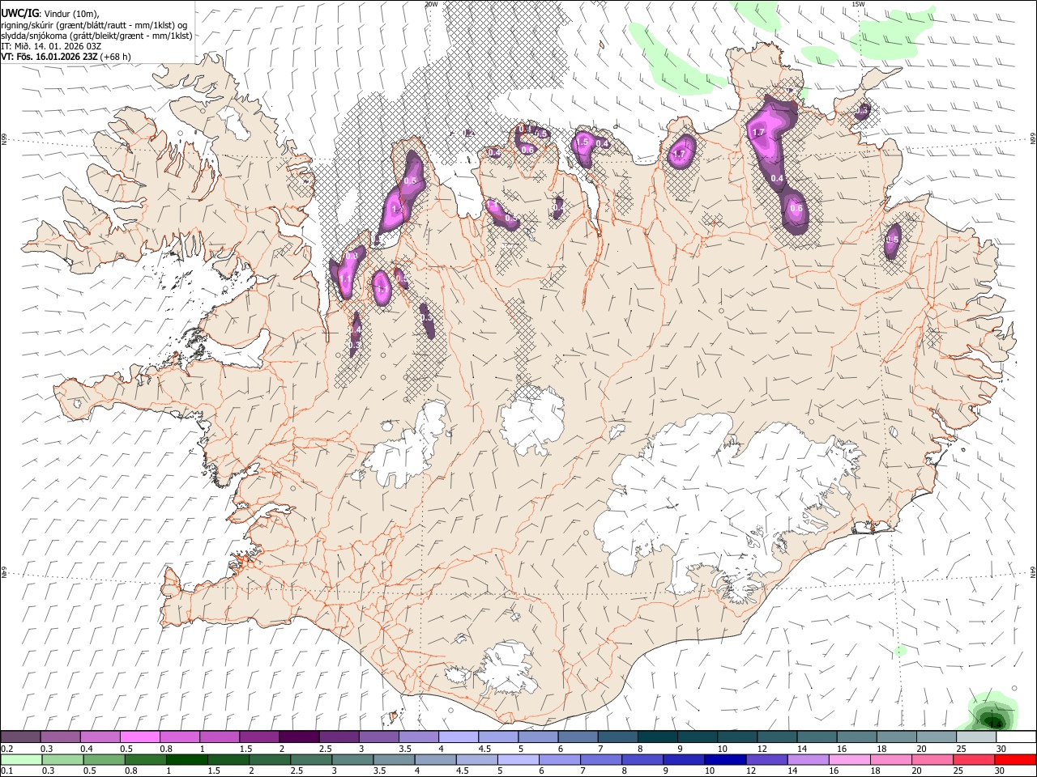
Task: Click the 'IT: Mið. 14. 01. 2026 03Z' line
Action: click(x=50, y=46)
